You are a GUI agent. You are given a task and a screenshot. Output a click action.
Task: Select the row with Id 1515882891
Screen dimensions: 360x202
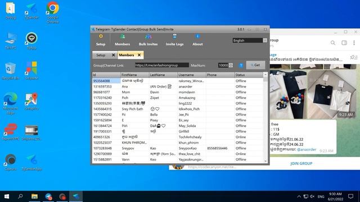pos(178,159)
